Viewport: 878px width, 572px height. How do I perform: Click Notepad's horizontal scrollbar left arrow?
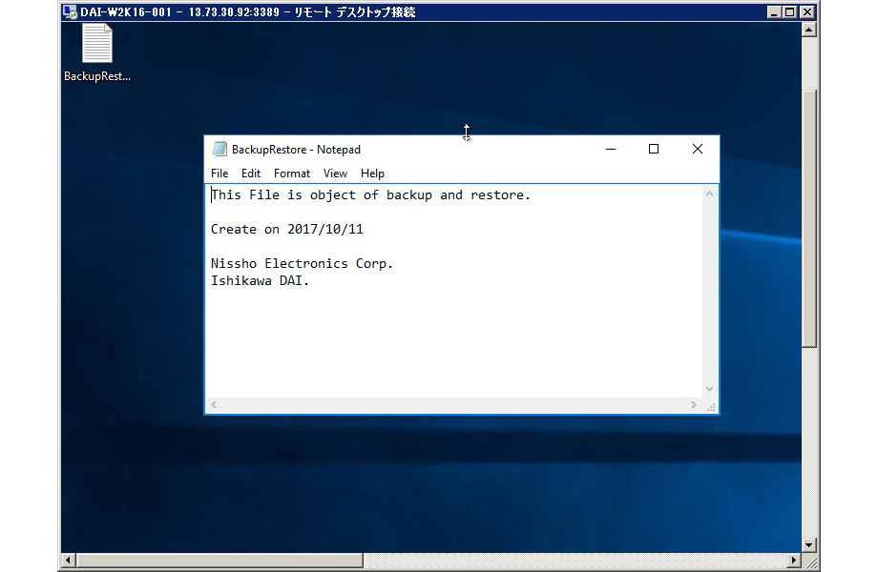214,405
